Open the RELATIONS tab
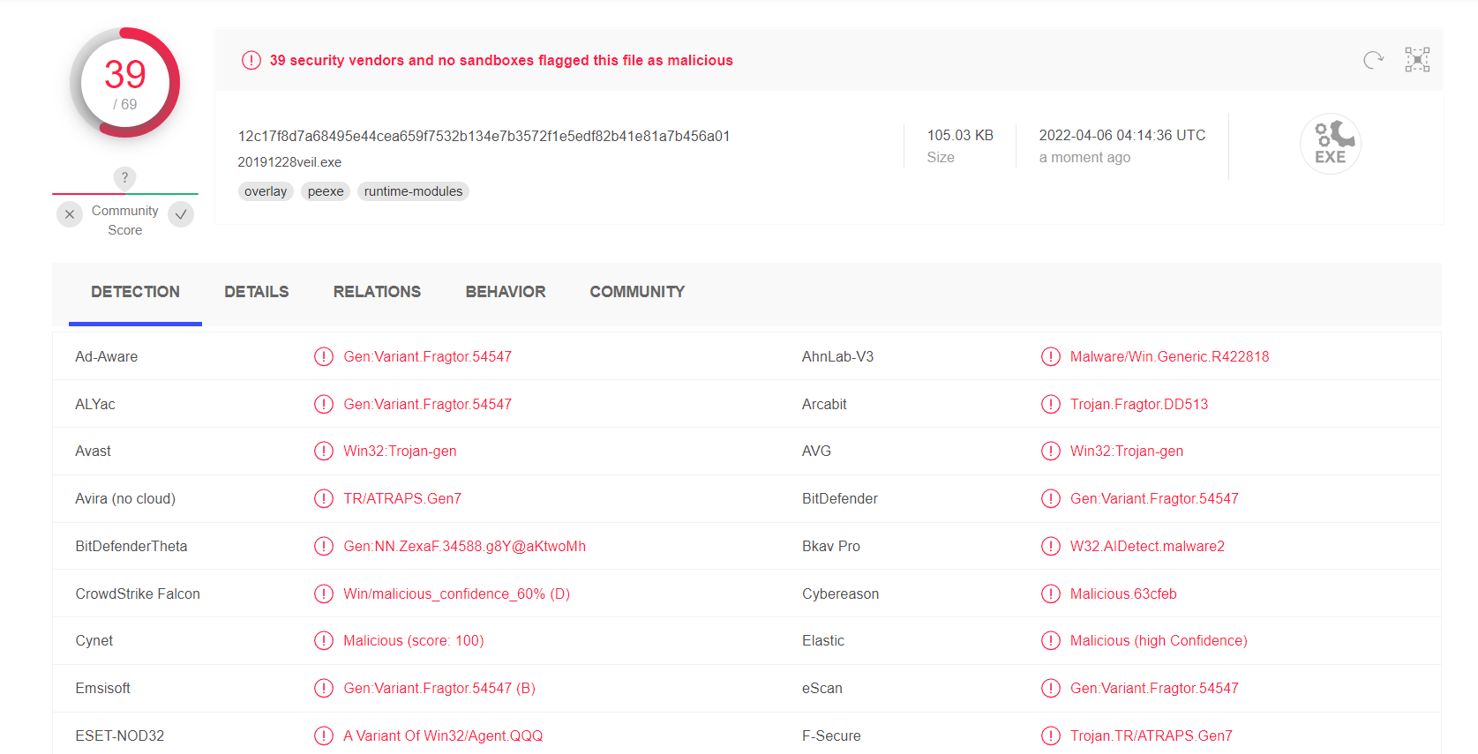The width and height of the screenshot is (1478, 754). pos(377,292)
